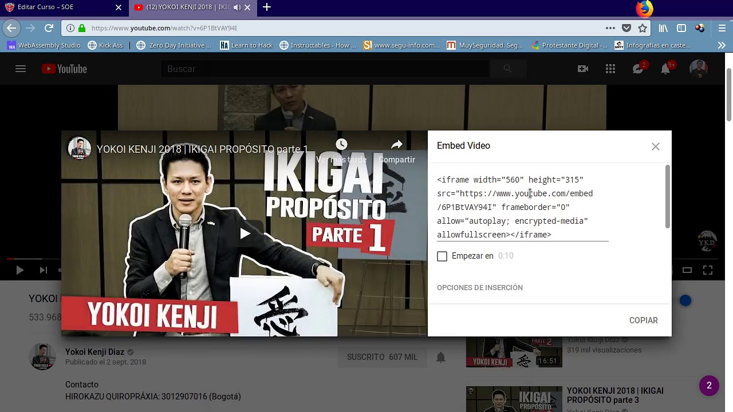Viewport: 733px width, 412px height.
Task: Click the start time 0:10 field
Action: 506,256
